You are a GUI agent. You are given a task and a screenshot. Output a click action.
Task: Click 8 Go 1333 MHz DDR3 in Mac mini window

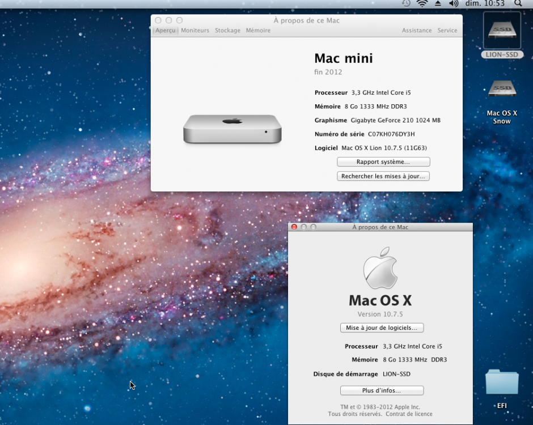(375, 107)
